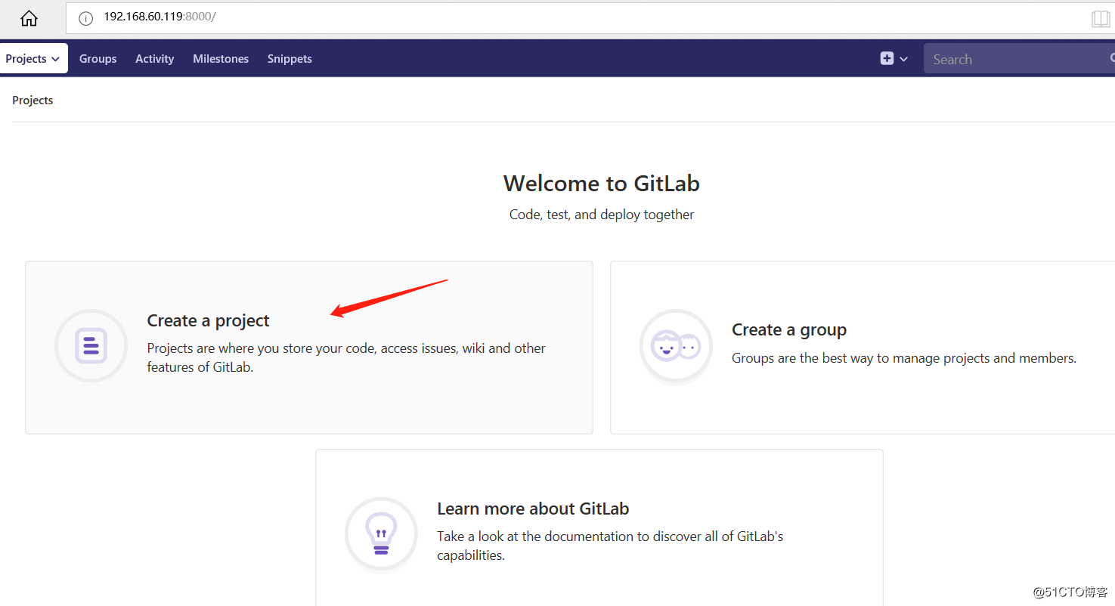Select Code, test, and deploy together text
This screenshot has height=606, width=1115.
click(602, 215)
